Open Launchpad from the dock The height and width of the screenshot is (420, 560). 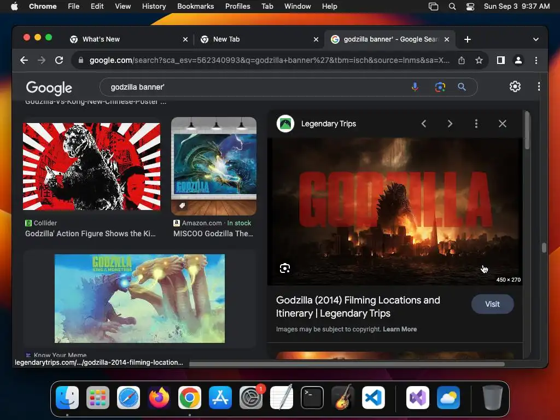pos(98,398)
